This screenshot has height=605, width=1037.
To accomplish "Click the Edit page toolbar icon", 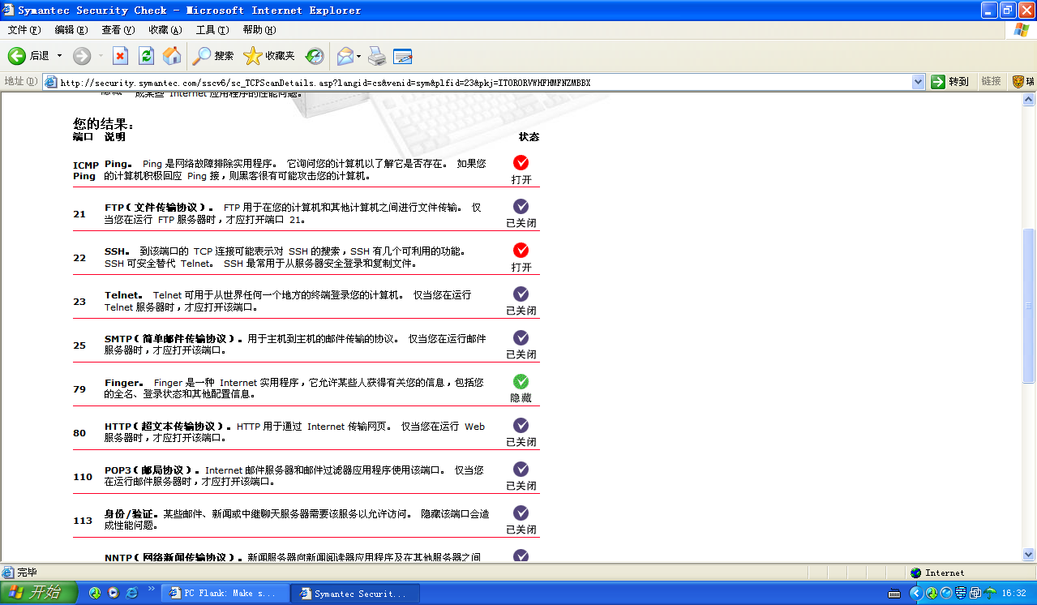I will click(x=403, y=56).
